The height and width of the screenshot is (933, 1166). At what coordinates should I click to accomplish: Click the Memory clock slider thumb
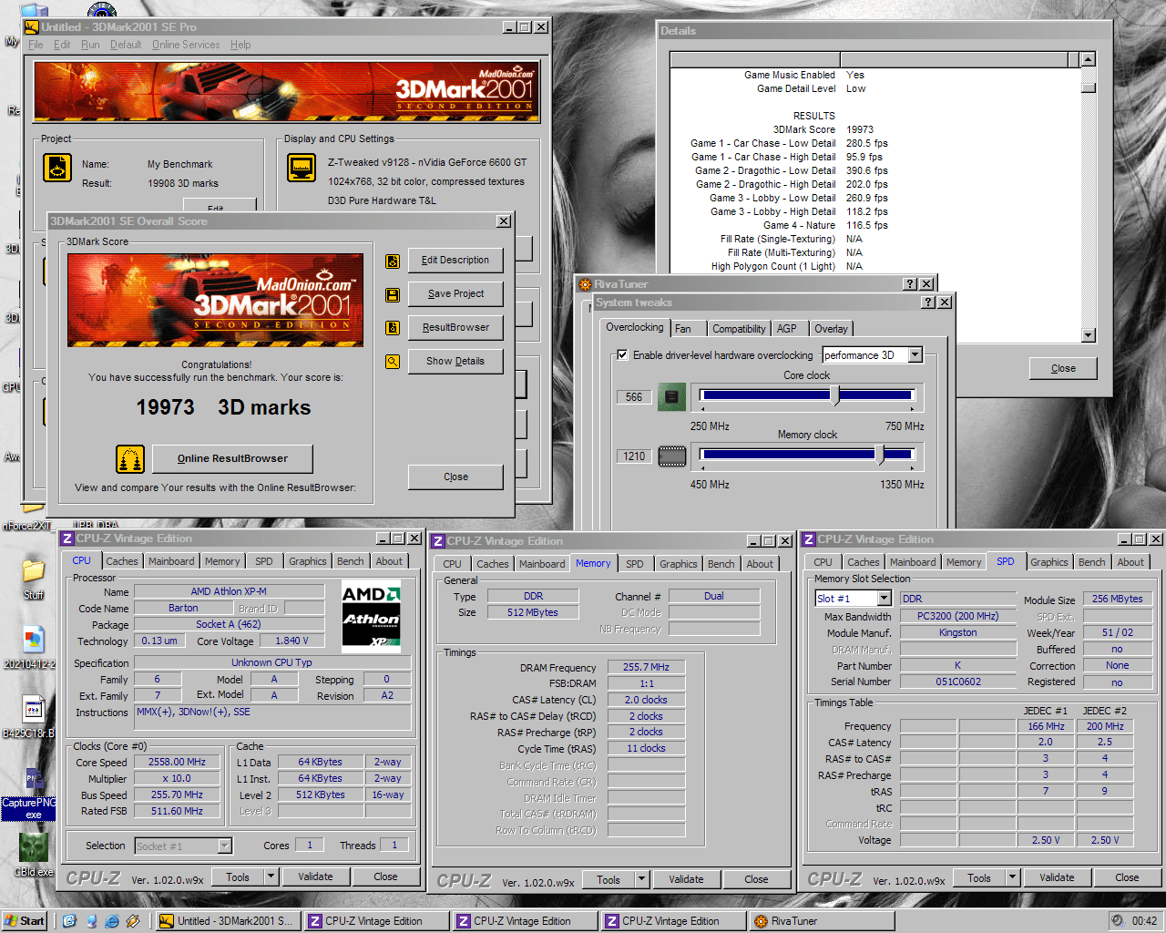879,454
